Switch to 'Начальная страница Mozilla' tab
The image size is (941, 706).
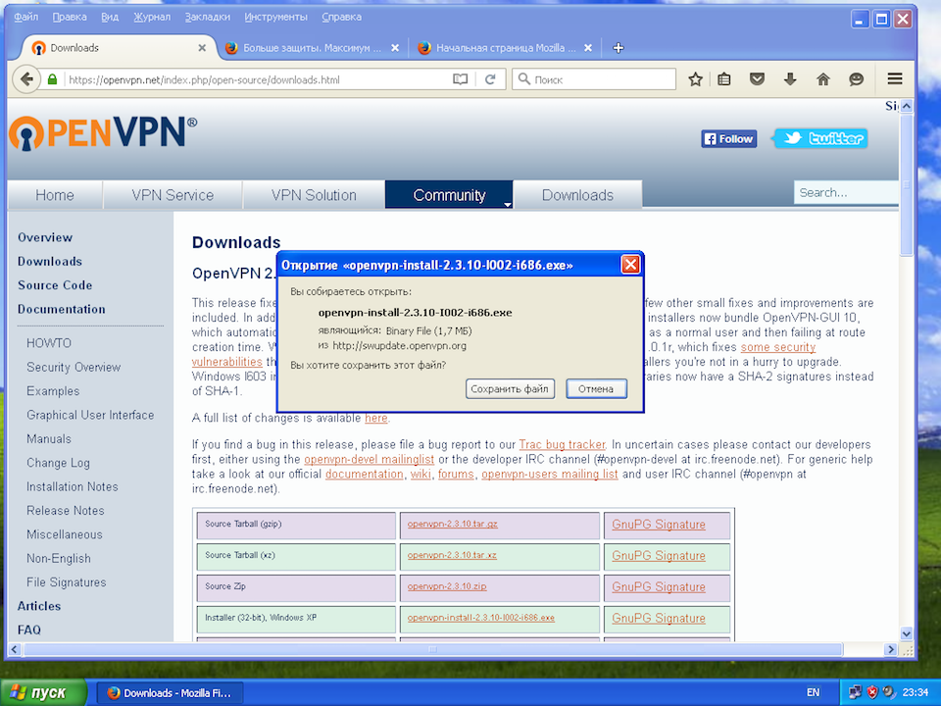[x=506, y=48]
